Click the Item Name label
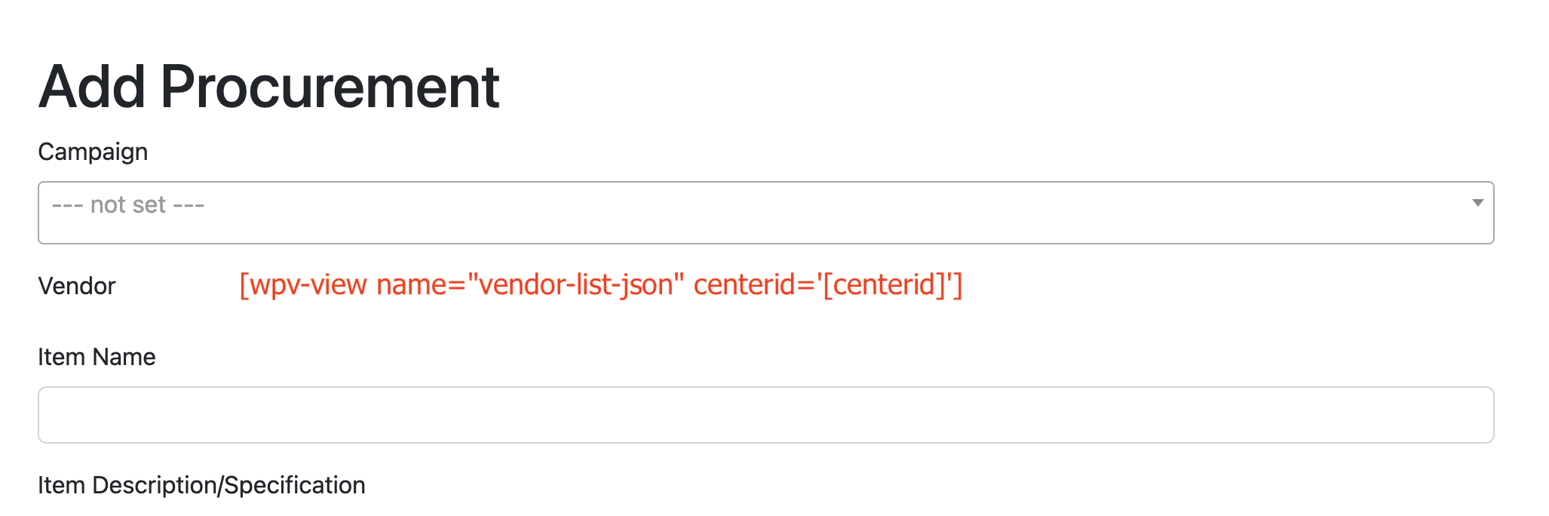The width and height of the screenshot is (1549, 516). 97,357
